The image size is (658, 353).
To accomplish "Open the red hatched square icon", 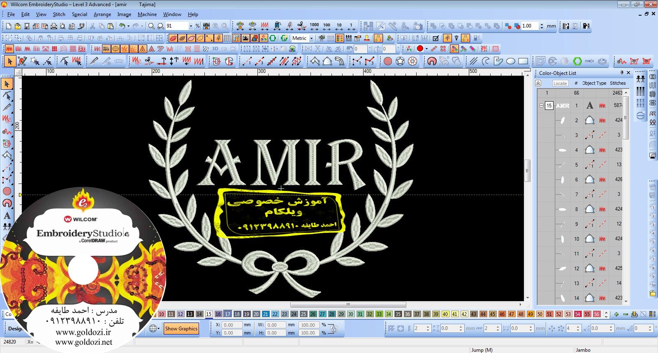I will pyautogui.click(x=496, y=49).
